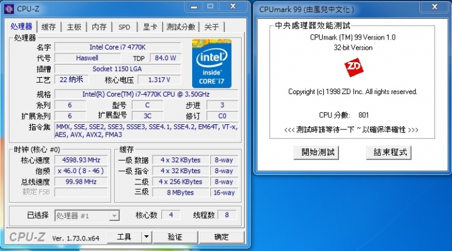
Task: Click the CPU 分數 score 801
Action: pos(363,115)
